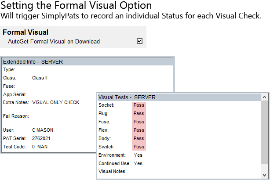Select the Body Pass status cell

click(139, 139)
